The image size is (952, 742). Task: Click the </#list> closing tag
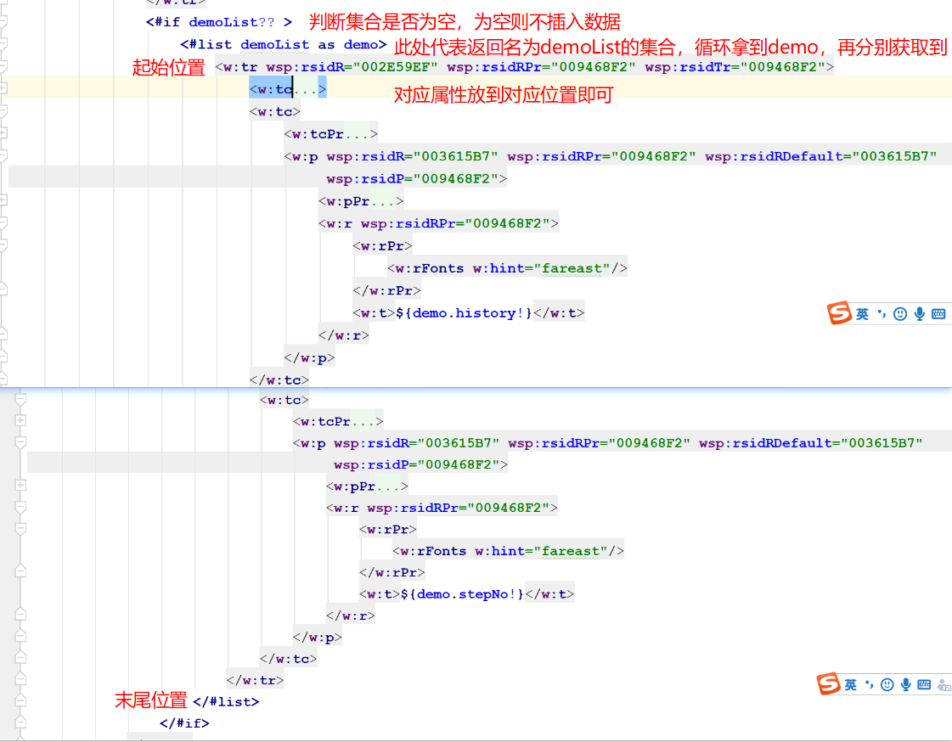(x=226, y=702)
